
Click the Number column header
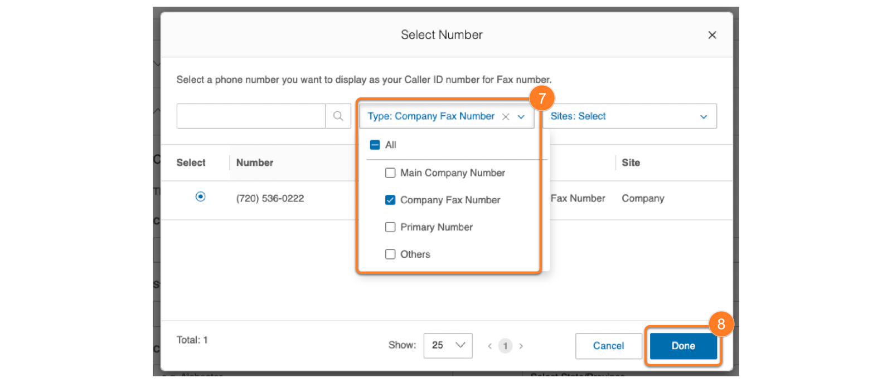[x=255, y=163]
